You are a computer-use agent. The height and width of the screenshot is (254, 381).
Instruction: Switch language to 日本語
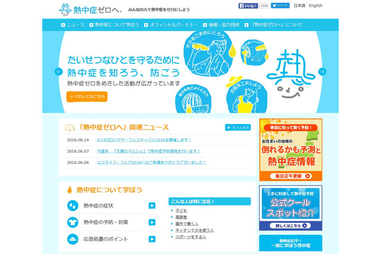[299, 5]
